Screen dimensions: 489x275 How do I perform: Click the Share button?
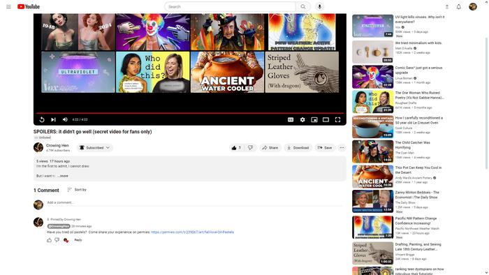(x=270, y=148)
